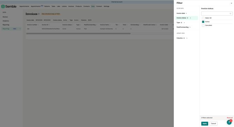This screenshot has width=234, height=127.
Task: Expand the Reporting New sidebar chevron
Action: [20, 29]
